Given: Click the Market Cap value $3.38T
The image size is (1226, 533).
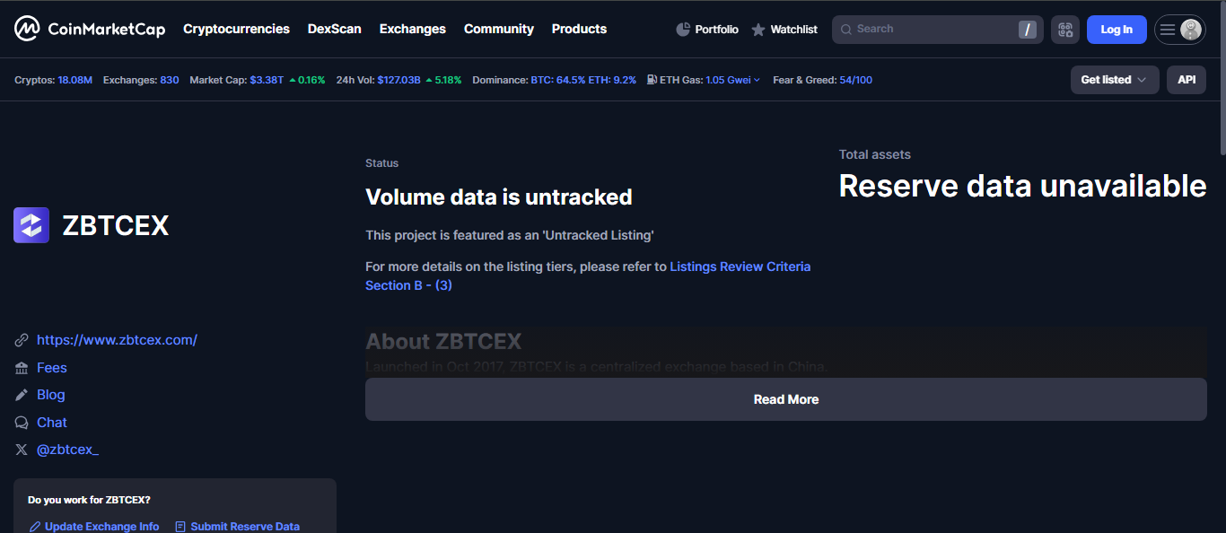Looking at the screenshot, I should pyautogui.click(x=267, y=80).
